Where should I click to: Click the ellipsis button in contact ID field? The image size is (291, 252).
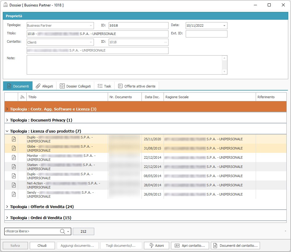pos(165,42)
